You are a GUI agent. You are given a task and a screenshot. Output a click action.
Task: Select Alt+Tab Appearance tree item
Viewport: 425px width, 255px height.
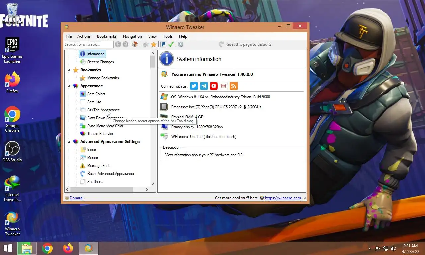(103, 110)
